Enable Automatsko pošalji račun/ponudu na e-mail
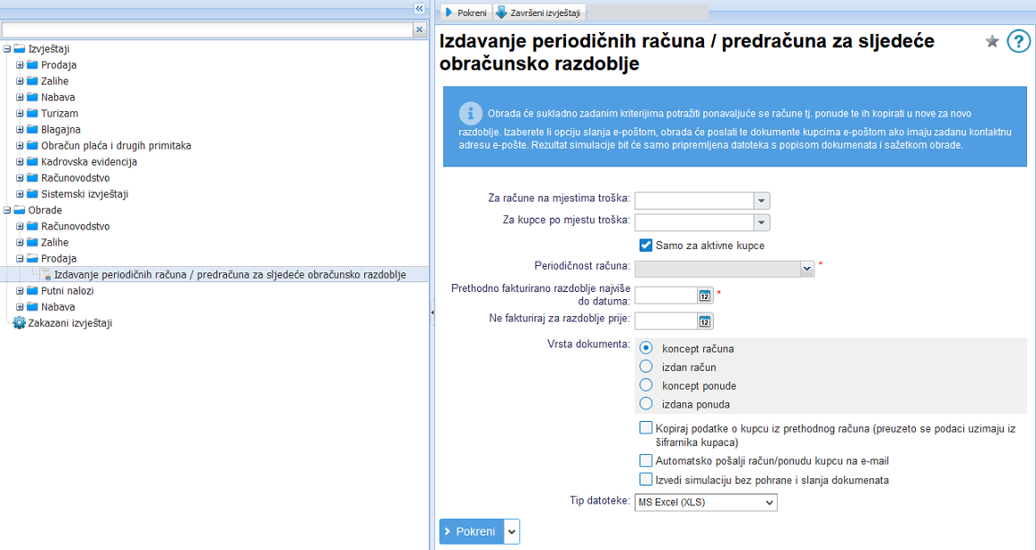1036x550 pixels. click(646, 460)
